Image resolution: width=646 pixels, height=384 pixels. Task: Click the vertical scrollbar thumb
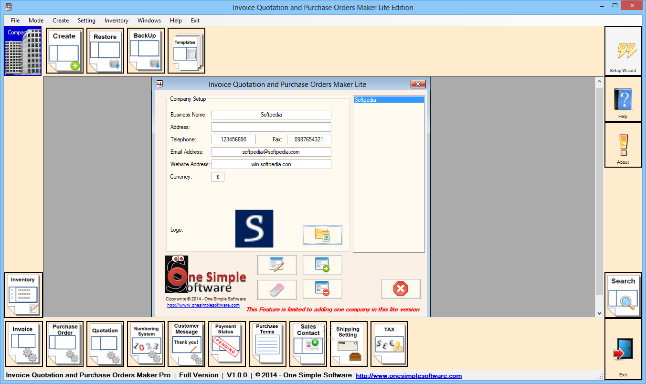(x=600, y=191)
